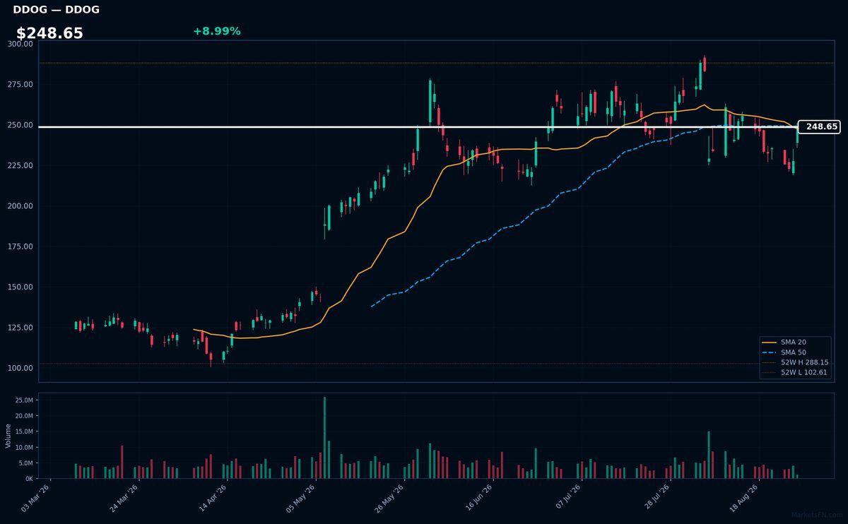Click the 26 May '26 date label
This screenshot has width=848, height=524.
390,498
